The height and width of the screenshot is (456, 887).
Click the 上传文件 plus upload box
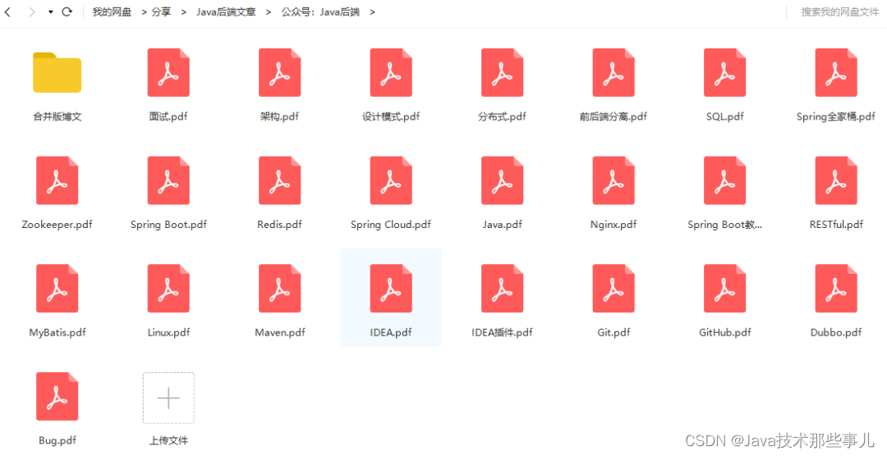coord(168,398)
